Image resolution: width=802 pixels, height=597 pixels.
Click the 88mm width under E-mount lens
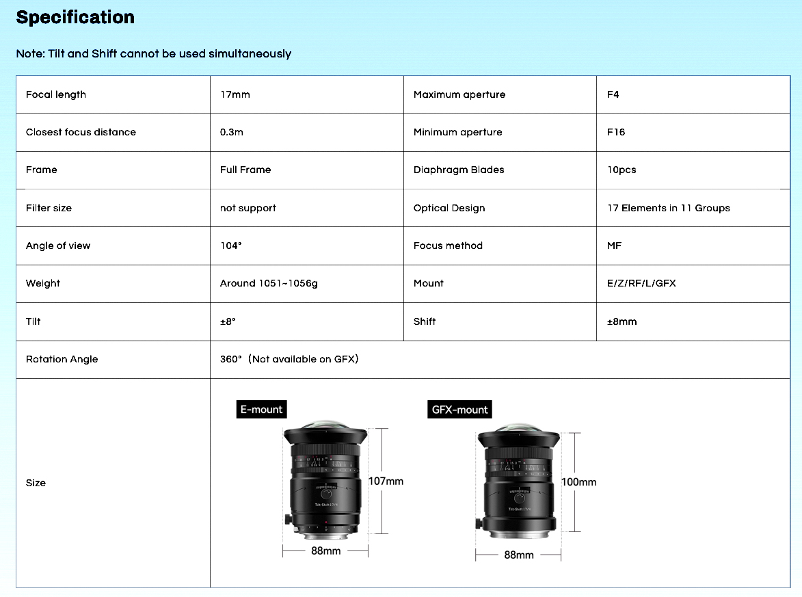[x=326, y=550]
